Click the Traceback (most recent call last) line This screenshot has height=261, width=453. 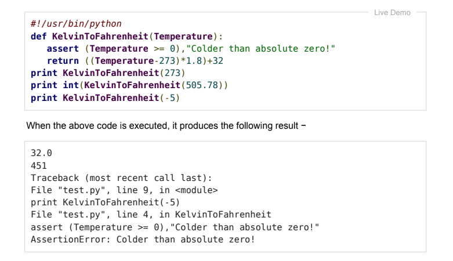tap(121, 177)
